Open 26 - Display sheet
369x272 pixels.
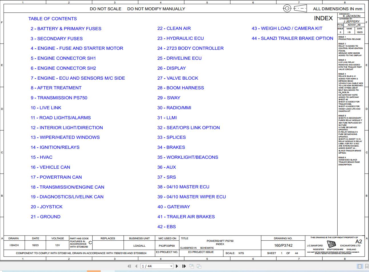tap(172, 68)
